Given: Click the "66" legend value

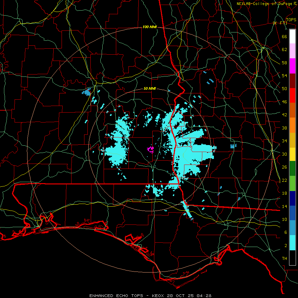Looking at the screenshot, I should coord(284,36).
